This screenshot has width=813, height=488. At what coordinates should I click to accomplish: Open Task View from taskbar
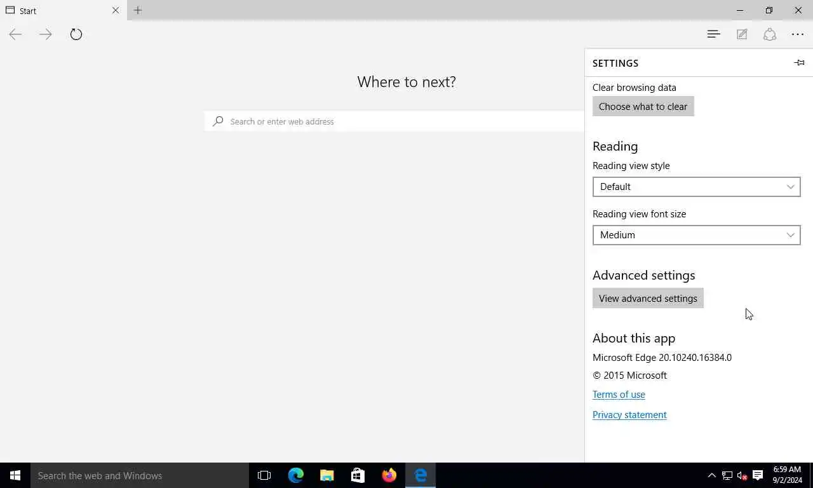tap(264, 475)
